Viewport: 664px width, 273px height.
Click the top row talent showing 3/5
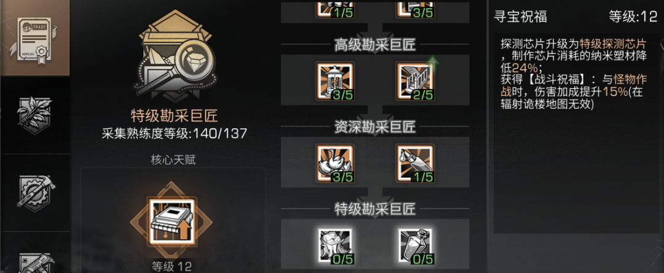(x=415, y=9)
